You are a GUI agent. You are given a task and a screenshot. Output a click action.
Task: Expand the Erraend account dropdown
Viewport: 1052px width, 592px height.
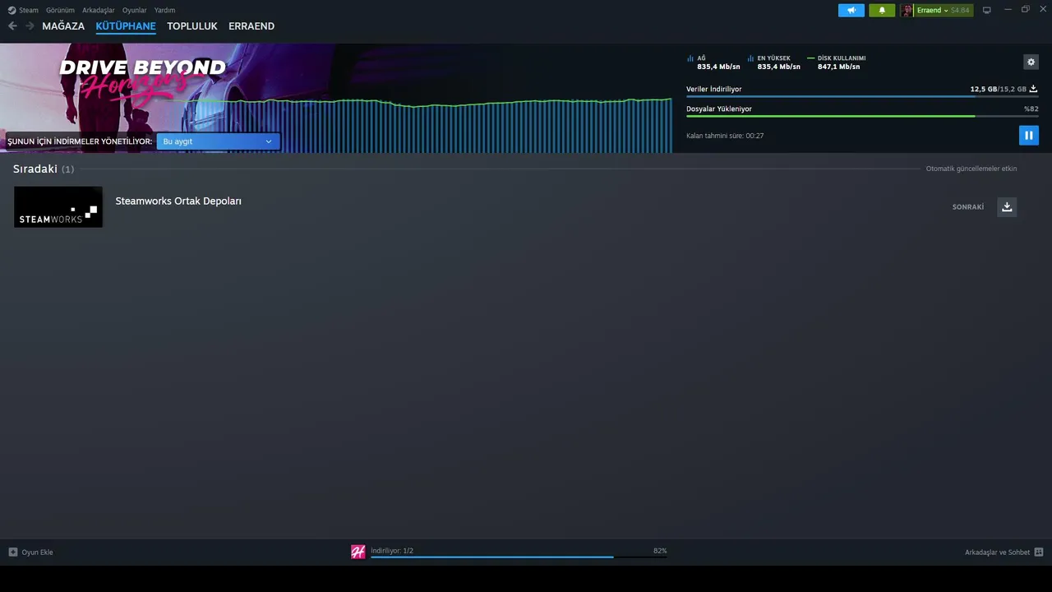click(x=933, y=11)
